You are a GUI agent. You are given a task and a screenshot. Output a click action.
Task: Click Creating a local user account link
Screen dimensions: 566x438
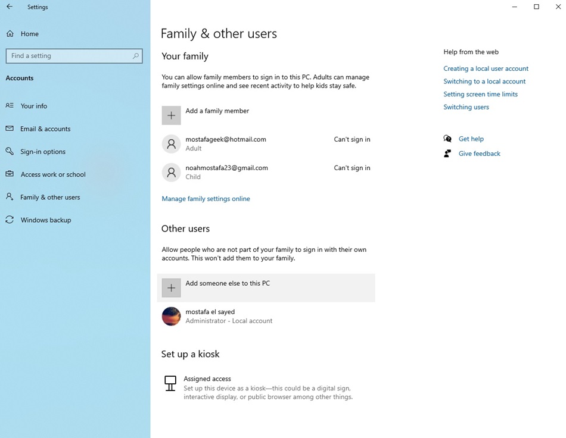pos(485,68)
